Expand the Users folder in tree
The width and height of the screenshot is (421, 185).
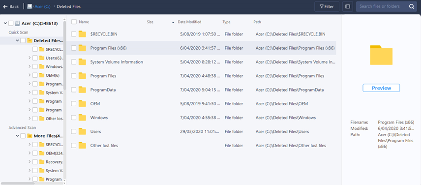(30, 58)
